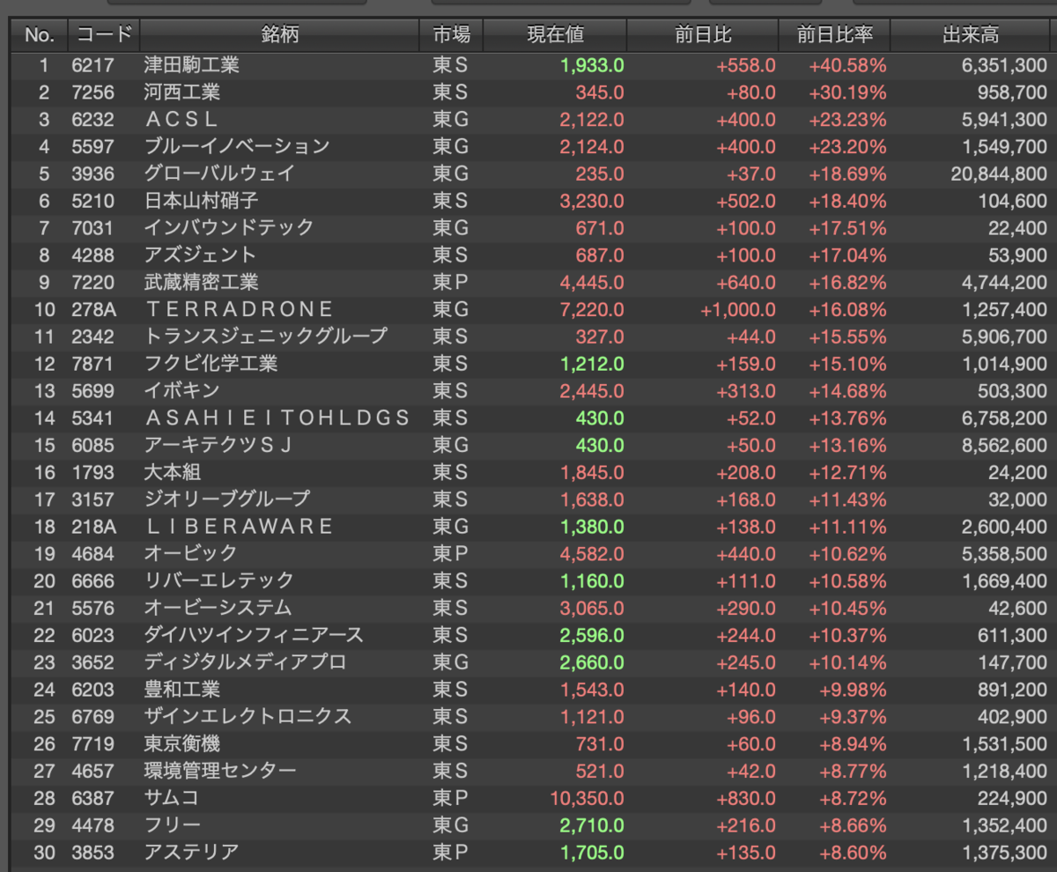The image size is (1057, 872).
Task: Select the 河西工業 stock name
Action: (182, 92)
